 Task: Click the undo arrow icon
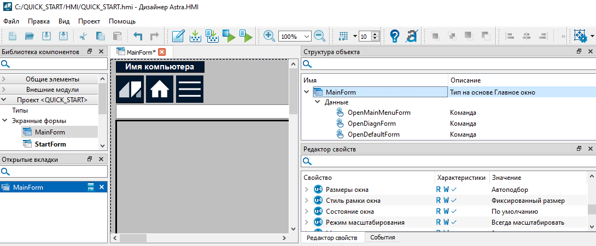138,36
